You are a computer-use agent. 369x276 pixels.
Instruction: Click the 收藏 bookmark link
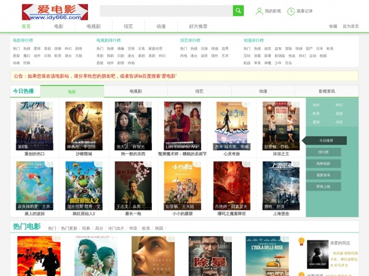click(333, 26)
